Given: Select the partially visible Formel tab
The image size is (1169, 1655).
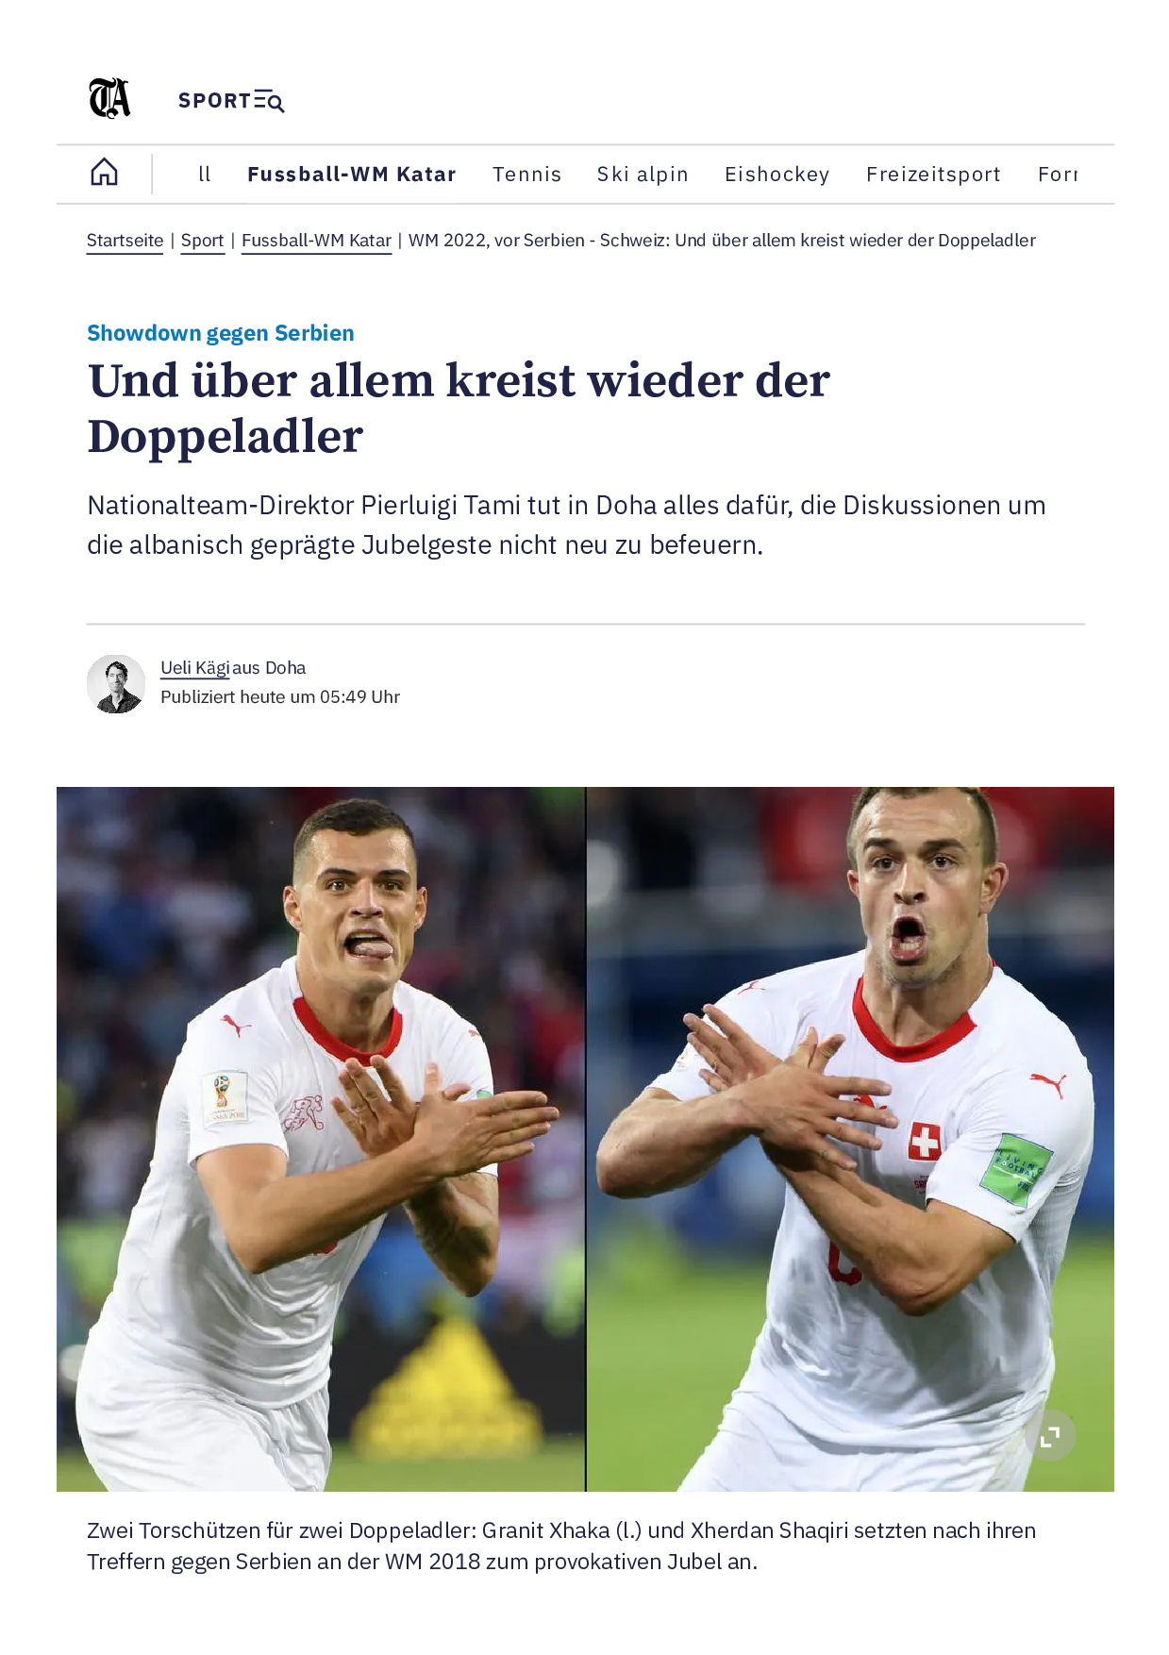Looking at the screenshot, I should tap(1058, 175).
